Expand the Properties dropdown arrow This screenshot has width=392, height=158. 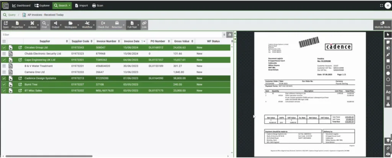(24, 25)
